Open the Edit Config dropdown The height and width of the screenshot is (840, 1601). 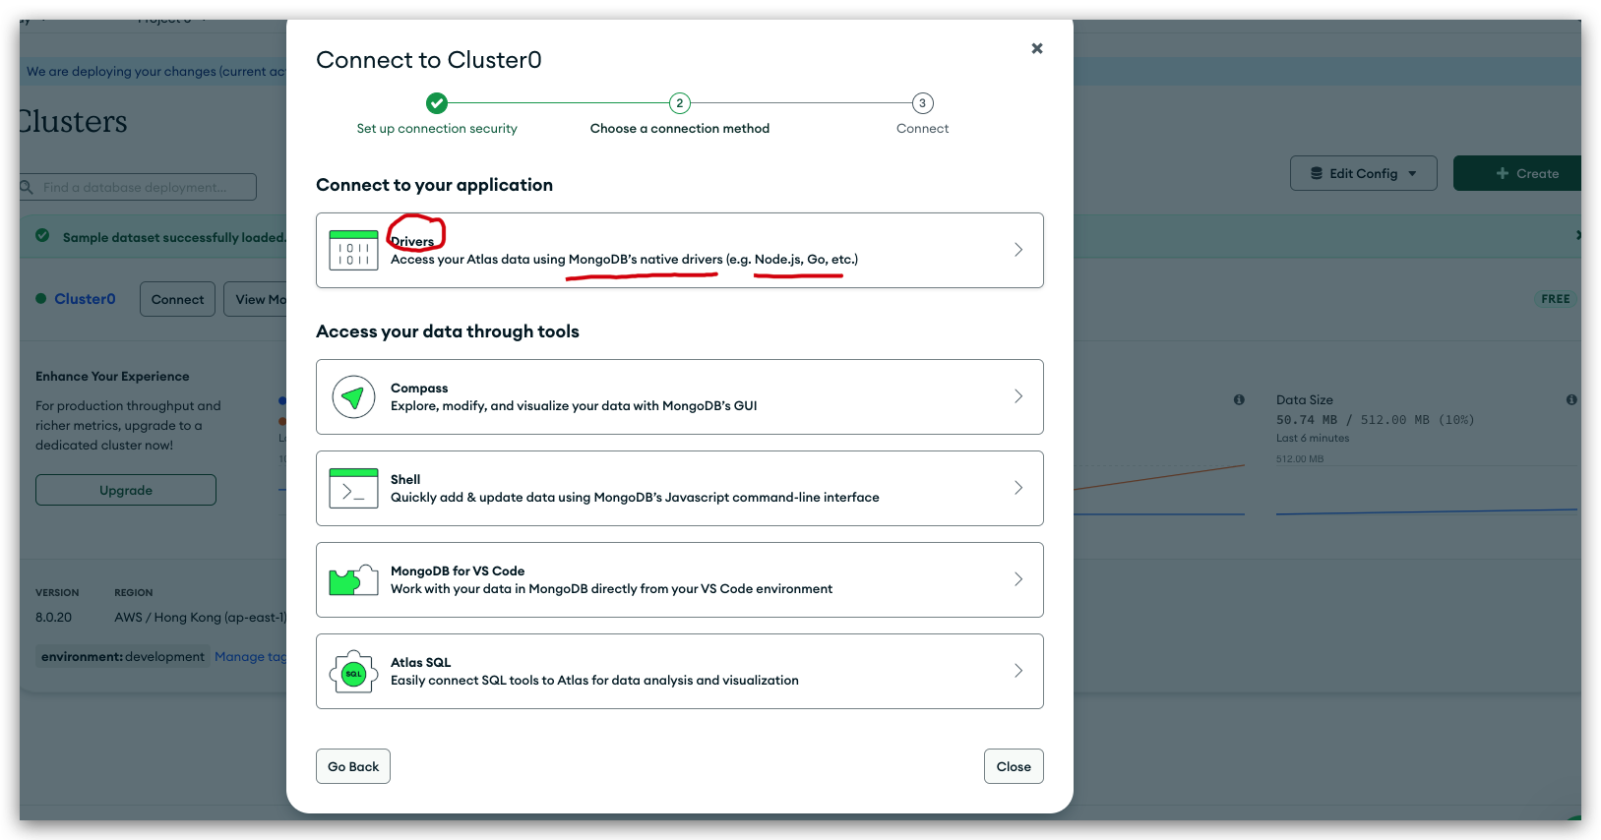pos(1363,173)
